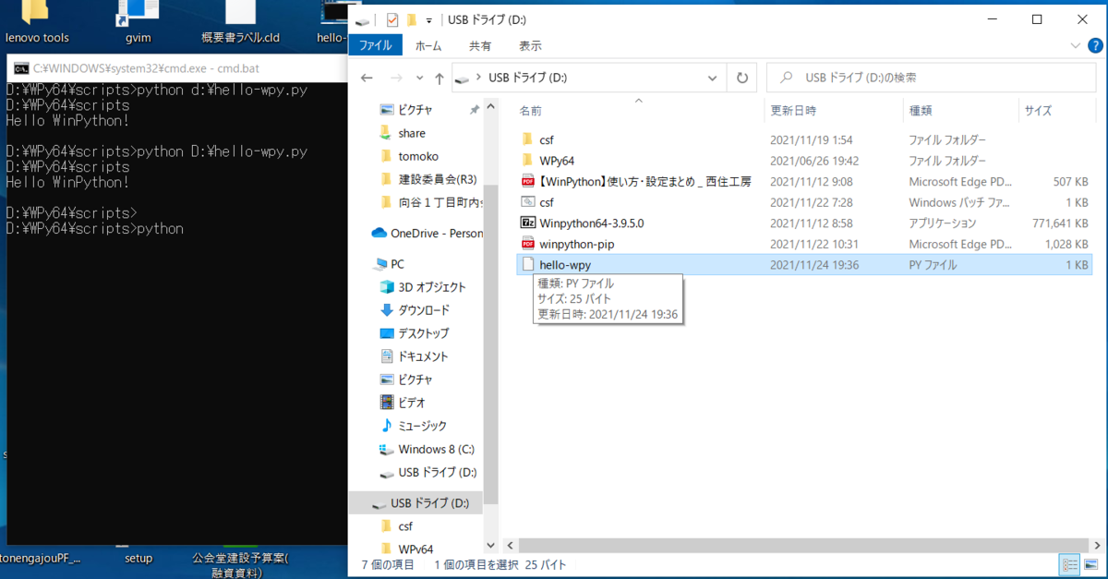
Task: Open デスクトップ in sidebar
Action: 424,332
